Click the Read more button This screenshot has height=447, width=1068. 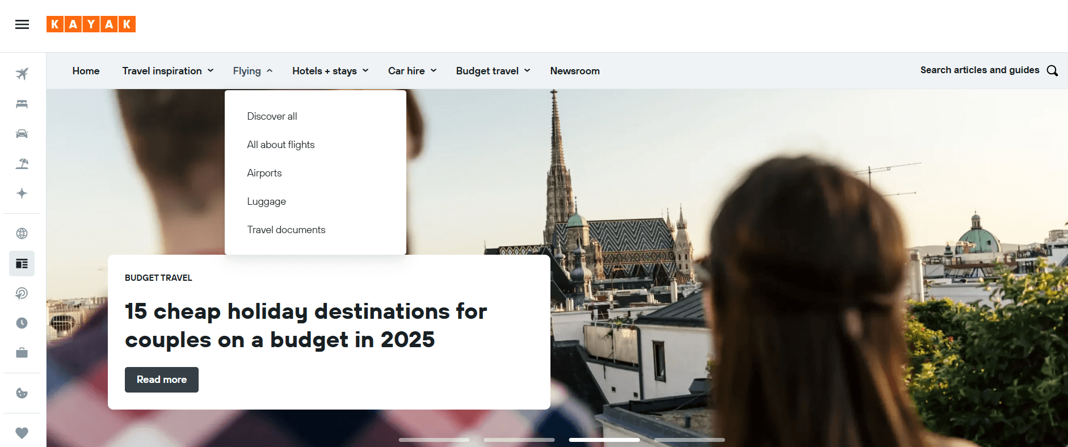click(x=162, y=379)
